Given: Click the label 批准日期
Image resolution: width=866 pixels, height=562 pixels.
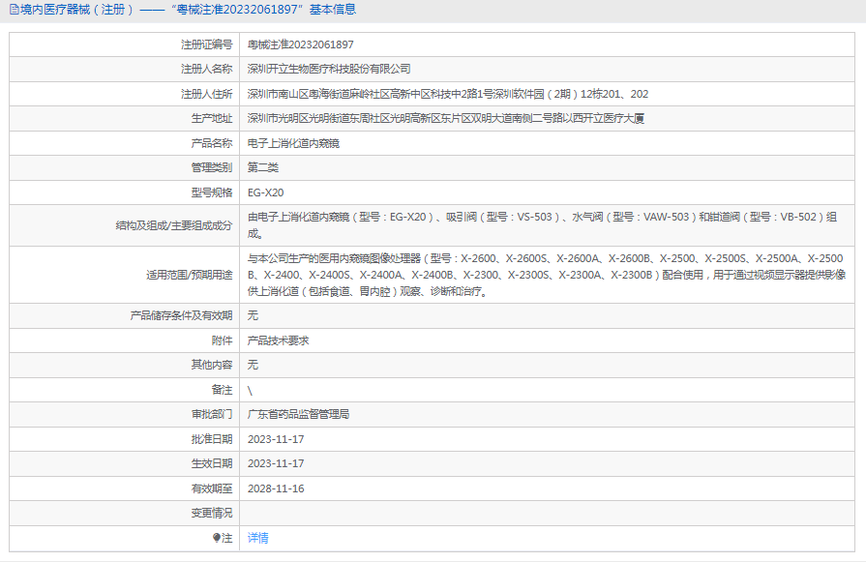Looking at the screenshot, I should click(212, 439).
